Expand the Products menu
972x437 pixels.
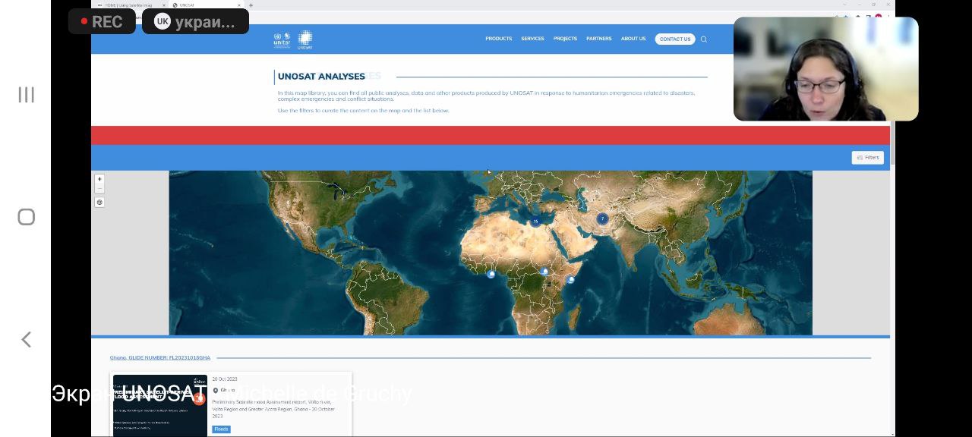click(498, 39)
